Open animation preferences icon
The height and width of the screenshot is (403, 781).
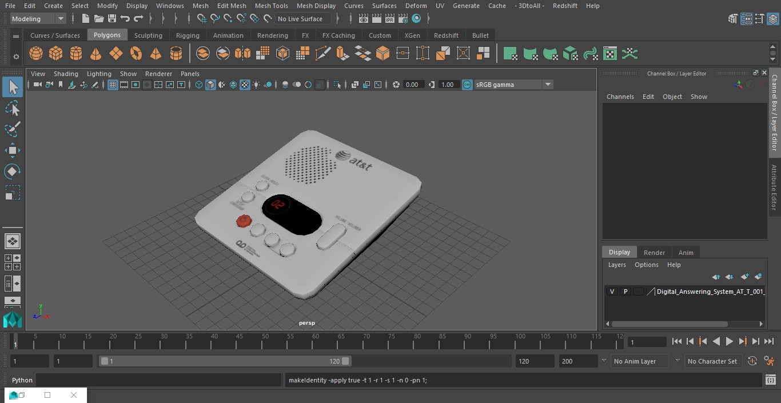tap(770, 361)
